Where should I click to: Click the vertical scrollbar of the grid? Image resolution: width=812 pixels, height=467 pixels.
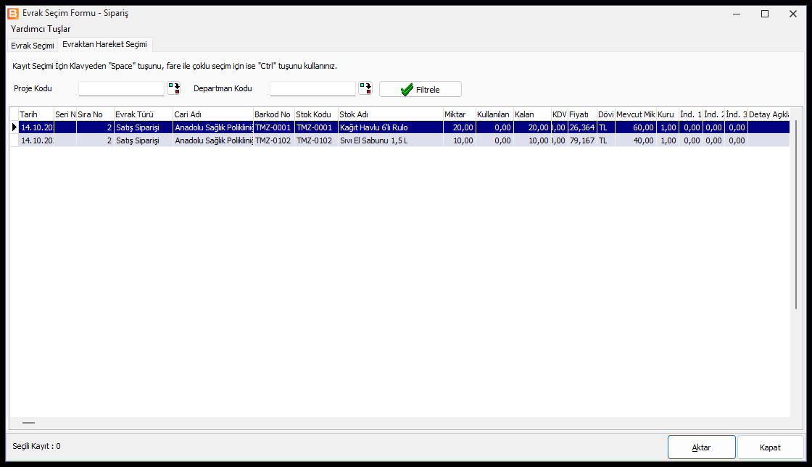tap(796, 214)
